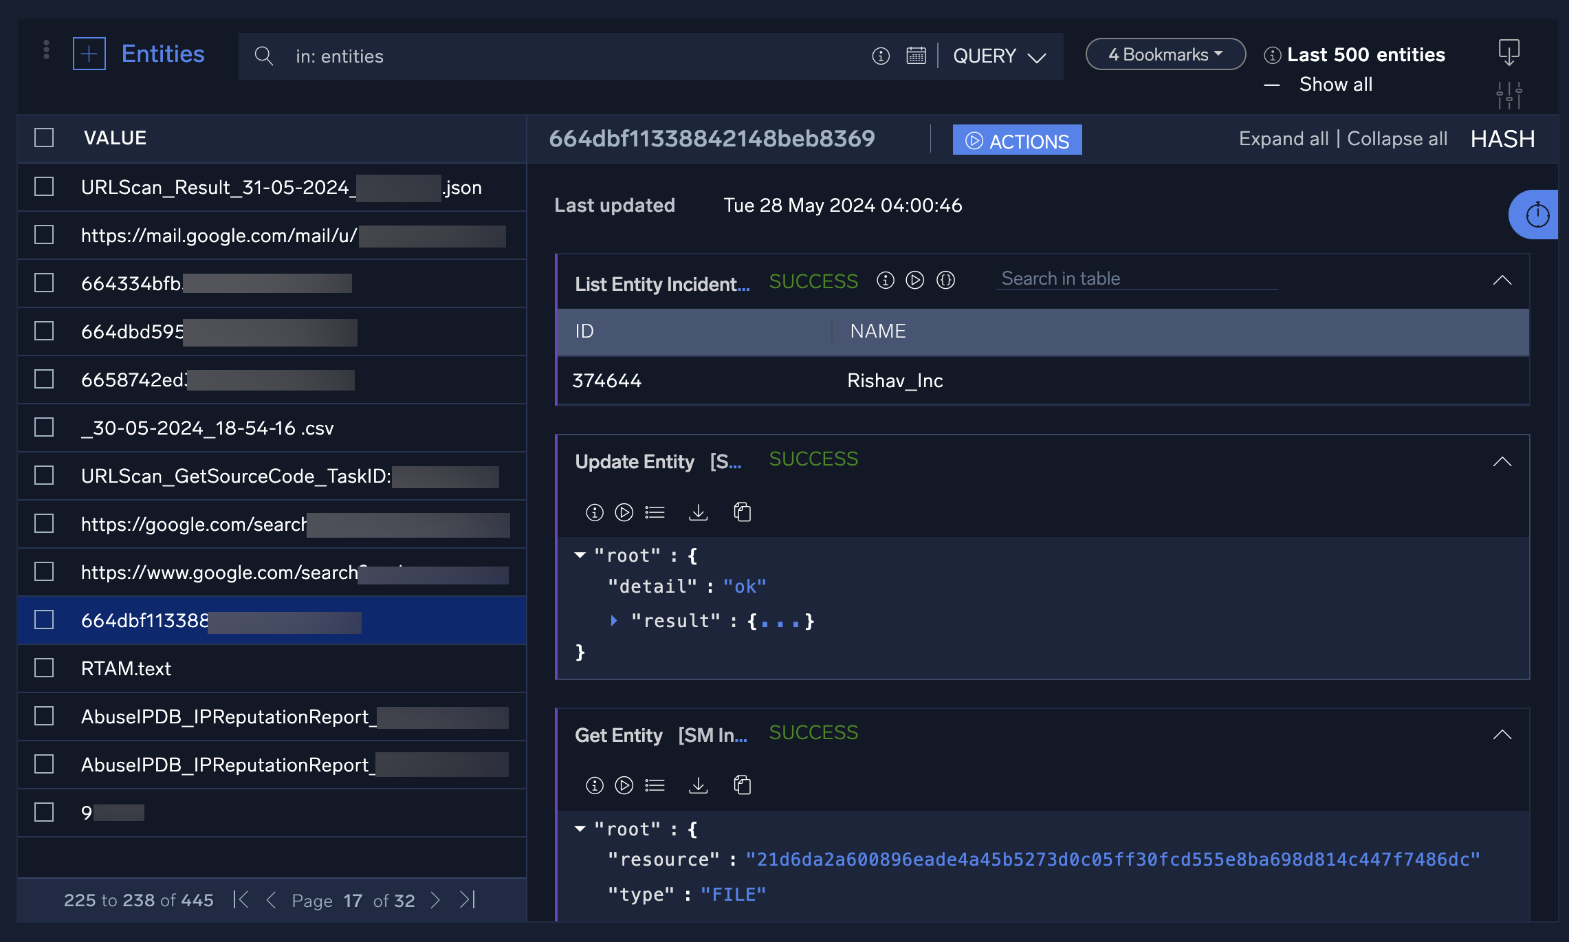Collapse the List Entity Incidents section

(x=1502, y=280)
